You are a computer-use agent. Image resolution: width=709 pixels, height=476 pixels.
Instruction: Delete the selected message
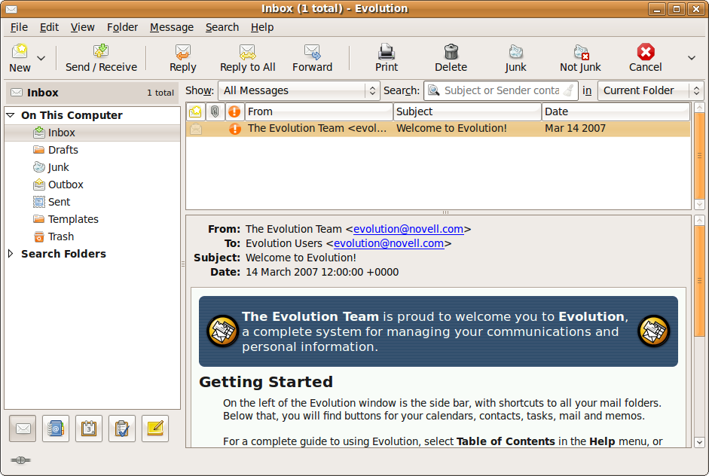[451, 52]
